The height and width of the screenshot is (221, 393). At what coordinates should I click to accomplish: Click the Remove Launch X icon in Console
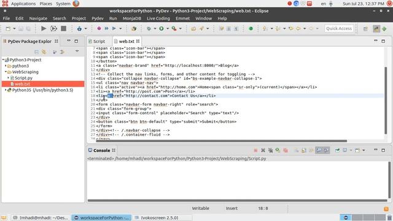[x=263, y=150]
